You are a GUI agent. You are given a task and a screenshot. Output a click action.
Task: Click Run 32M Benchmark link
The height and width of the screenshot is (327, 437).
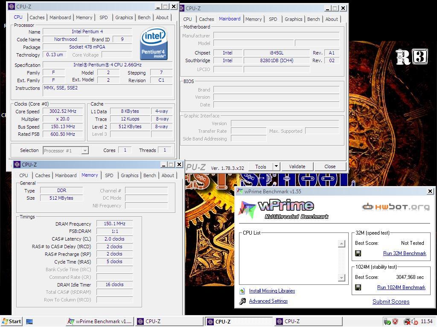click(x=405, y=253)
